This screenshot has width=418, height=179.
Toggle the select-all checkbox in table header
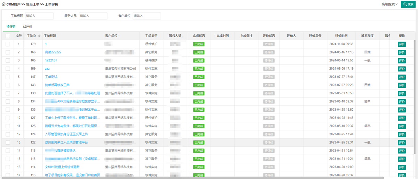[8, 36]
